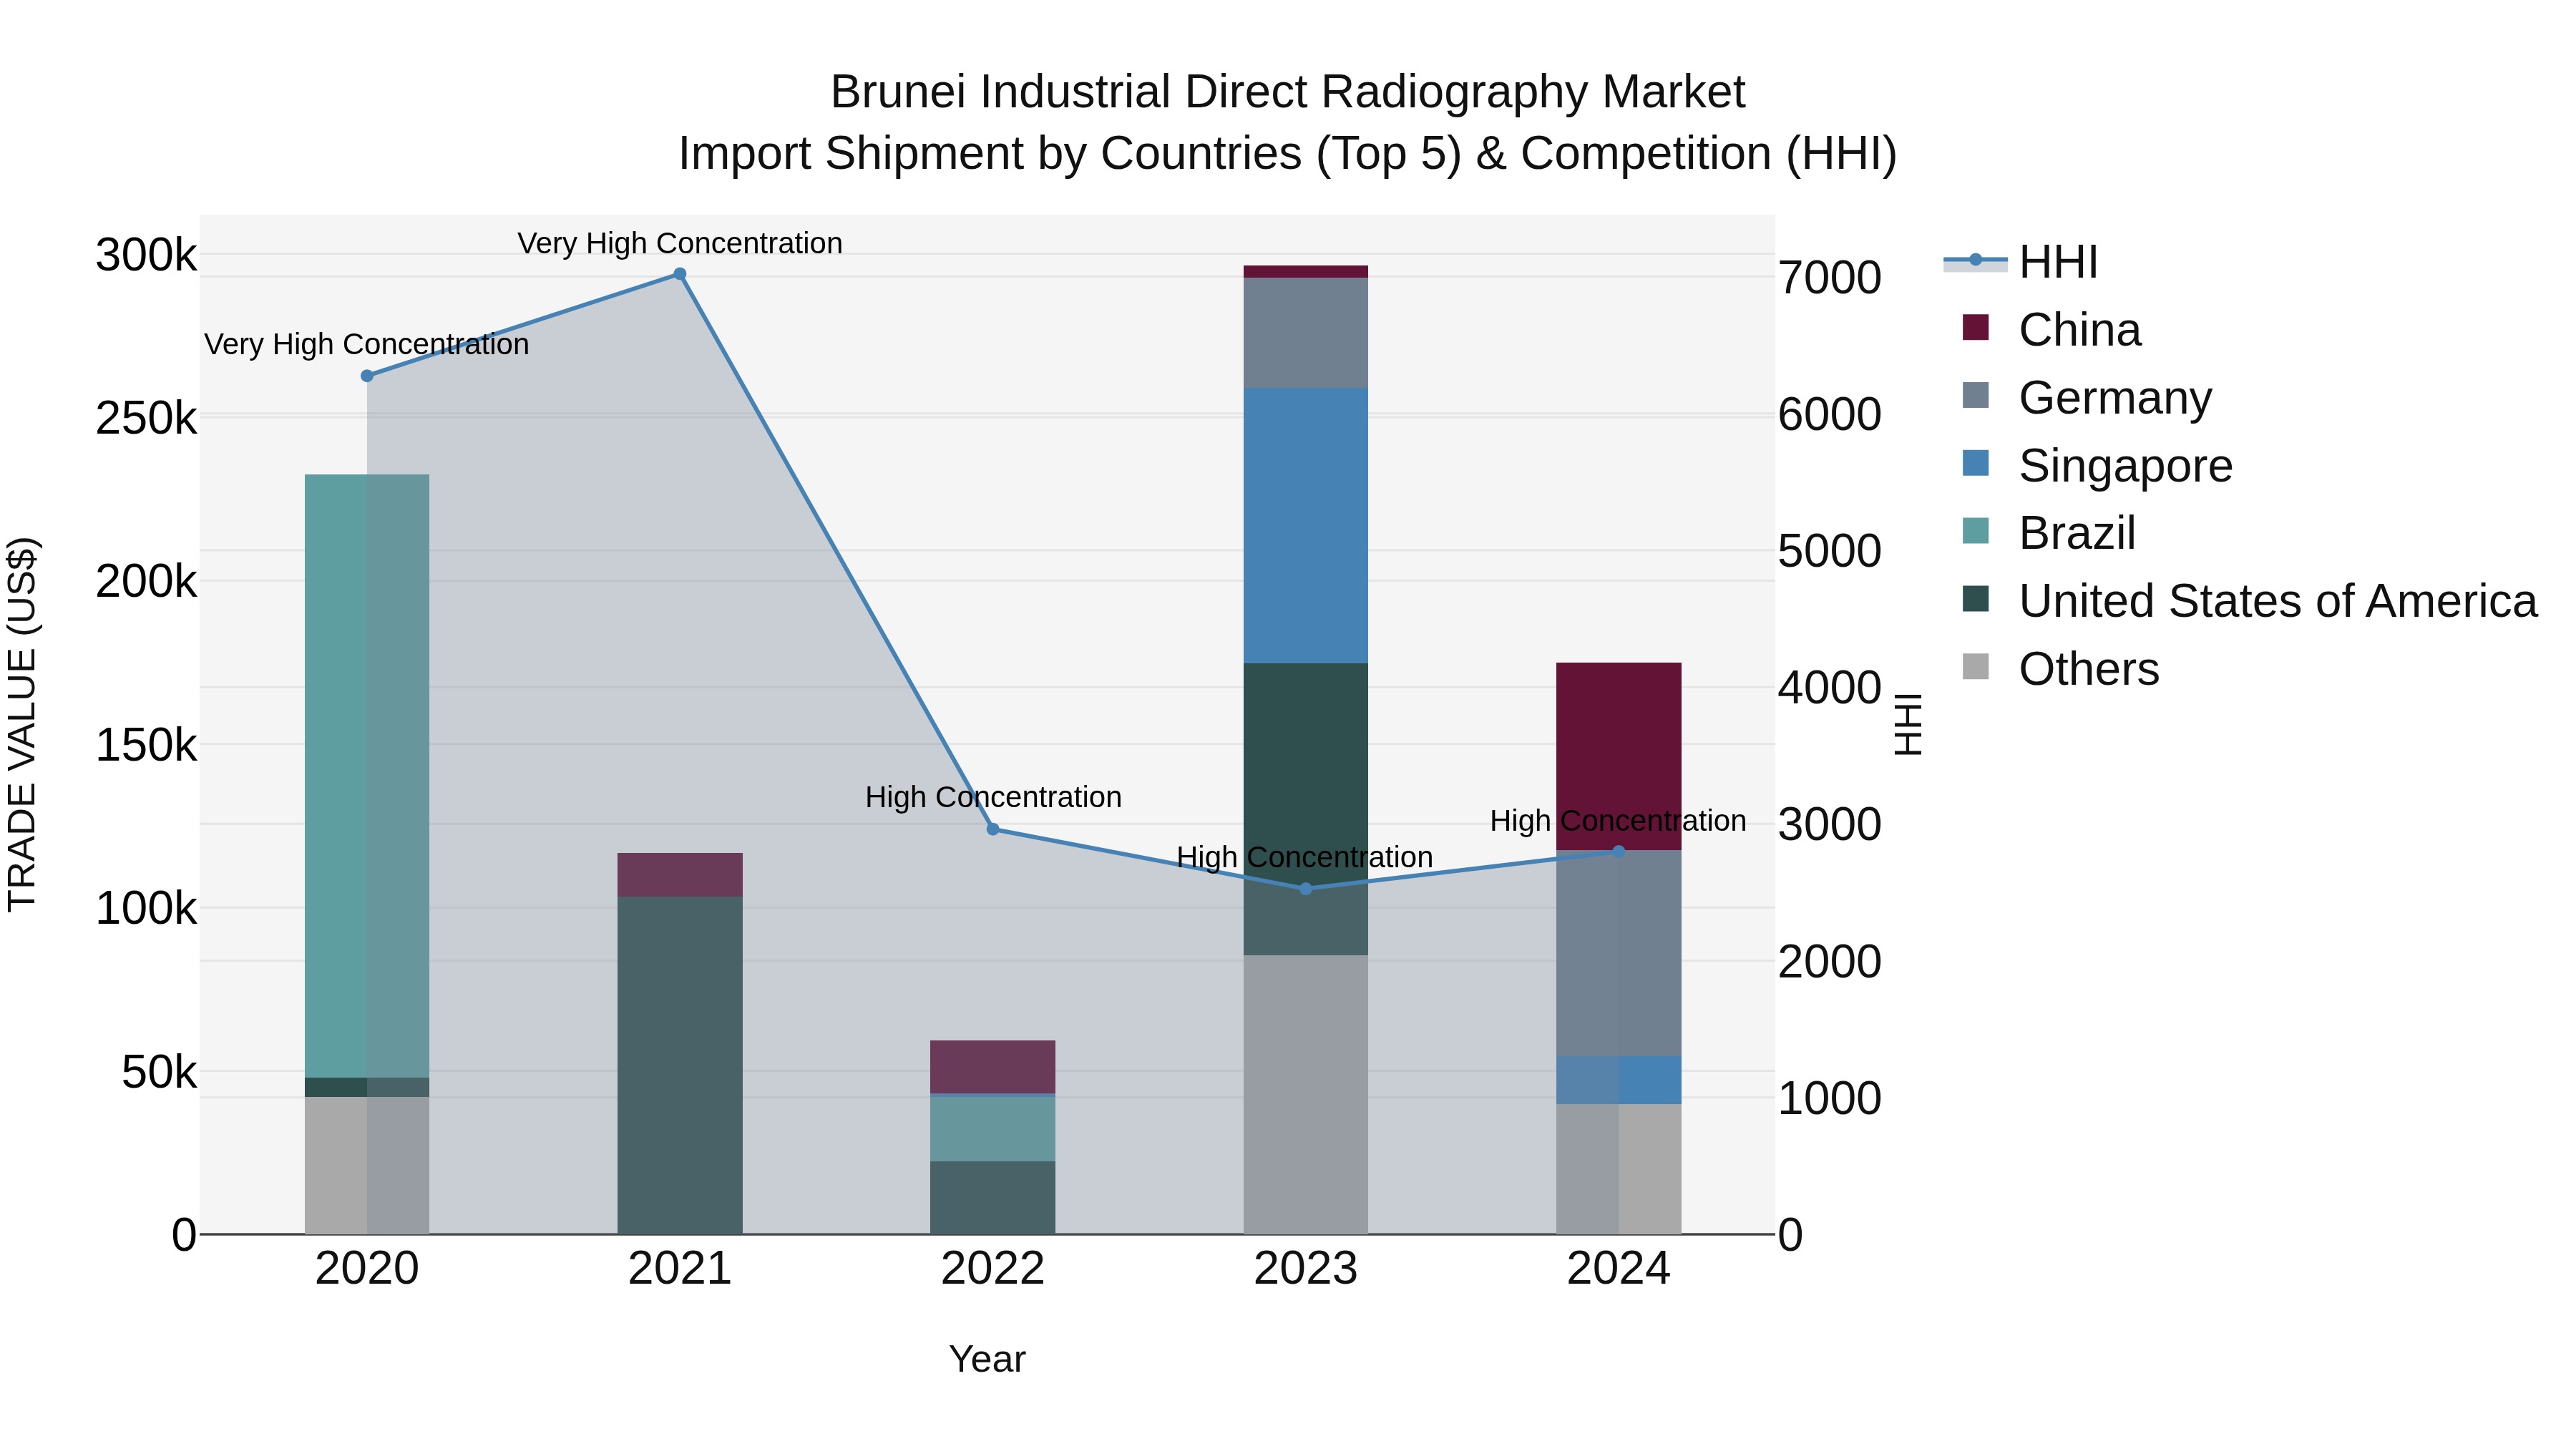Click 'Very High Concentration' label above 2021
The image size is (2576, 1449).
(680, 243)
